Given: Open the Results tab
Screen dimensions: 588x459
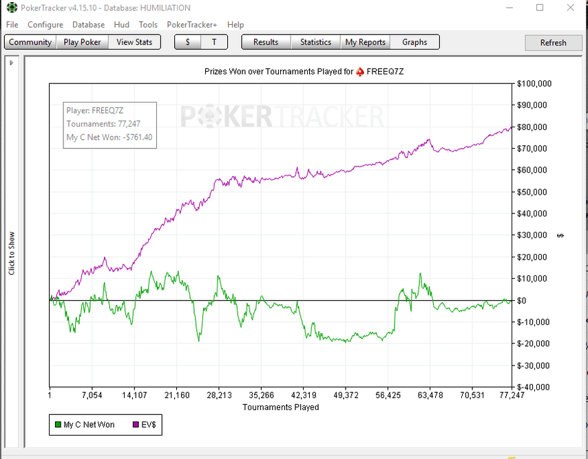Looking at the screenshot, I should (x=266, y=42).
